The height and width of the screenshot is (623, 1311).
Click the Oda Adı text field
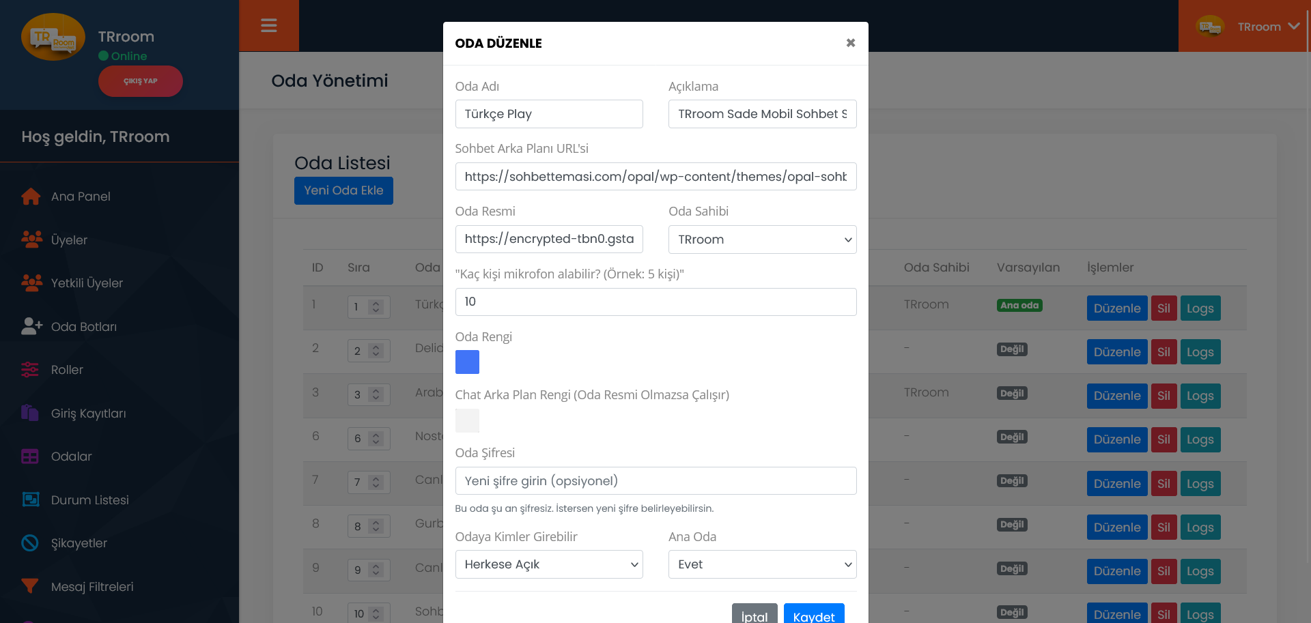tap(549, 114)
